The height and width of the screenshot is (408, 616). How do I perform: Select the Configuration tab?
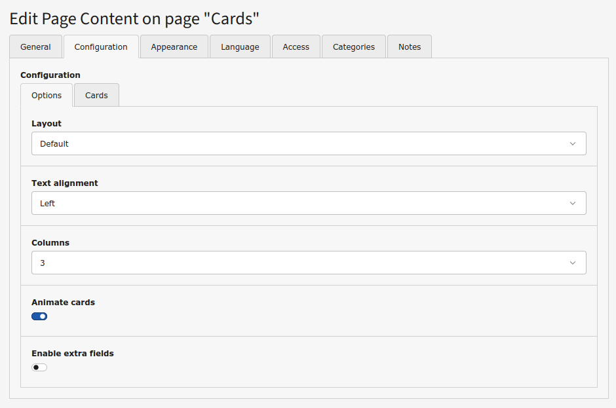[x=101, y=47]
